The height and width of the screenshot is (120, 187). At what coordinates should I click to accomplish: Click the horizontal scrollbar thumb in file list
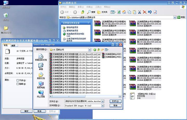point(69,96)
